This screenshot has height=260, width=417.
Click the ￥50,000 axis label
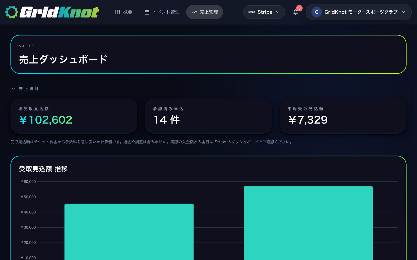pyautogui.click(x=28, y=197)
